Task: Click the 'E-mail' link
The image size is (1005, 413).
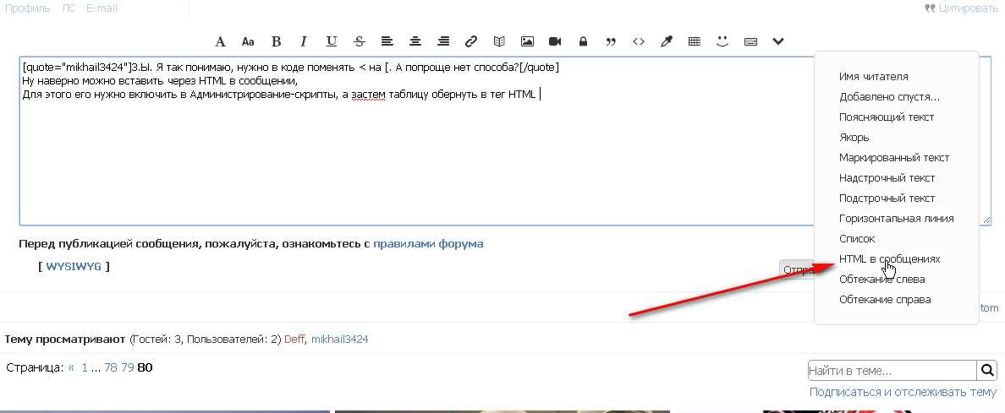Action: (102, 8)
